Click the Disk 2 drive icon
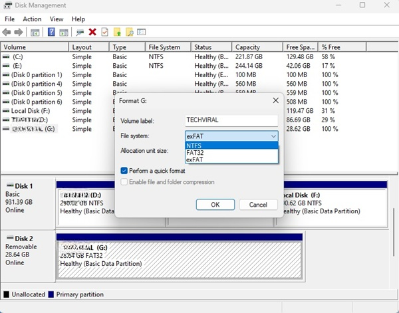Screen dimensions: 399x313 pos(10,238)
